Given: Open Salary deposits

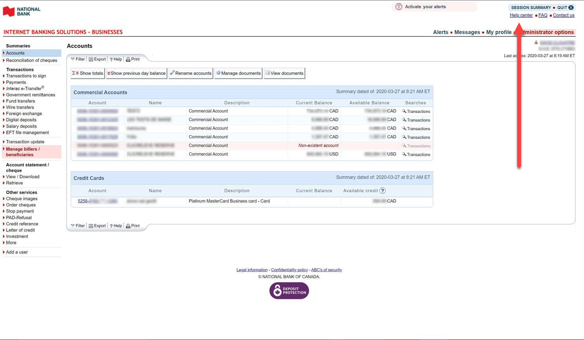Looking at the screenshot, I should (21, 126).
